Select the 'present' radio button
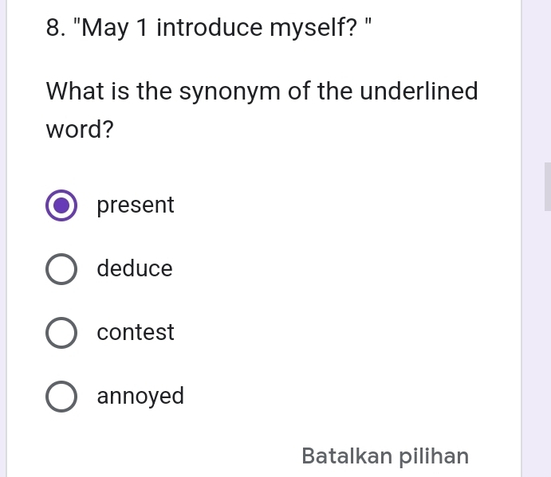This screenshot has width=551, height=477. (x=61, y=205)
